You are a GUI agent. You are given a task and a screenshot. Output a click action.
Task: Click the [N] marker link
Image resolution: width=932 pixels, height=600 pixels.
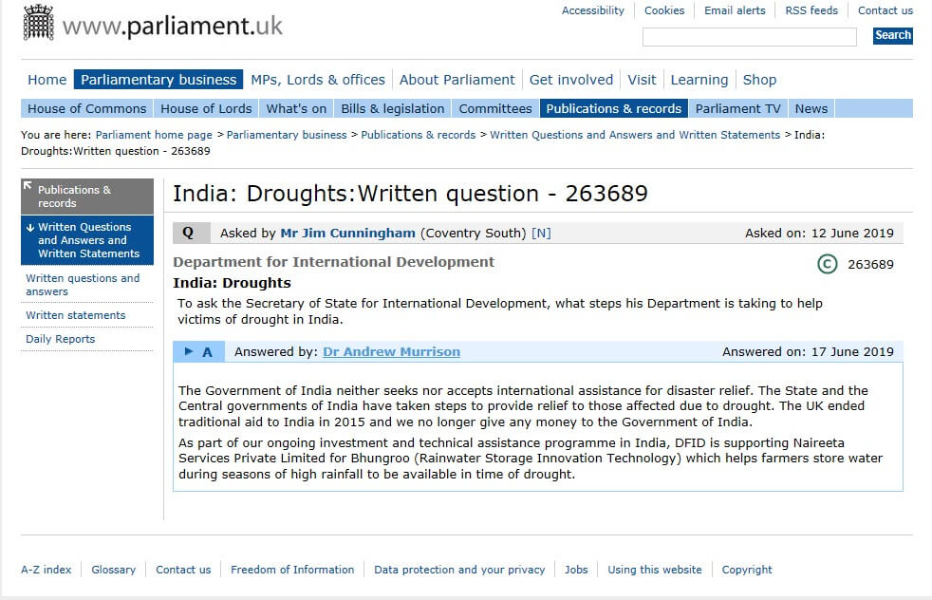[x=541, y=234]
